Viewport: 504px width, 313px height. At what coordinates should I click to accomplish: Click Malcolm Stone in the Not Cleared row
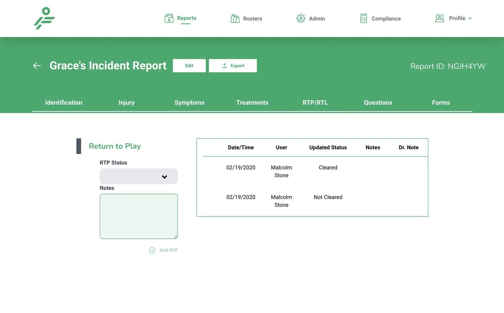(281, 201)
